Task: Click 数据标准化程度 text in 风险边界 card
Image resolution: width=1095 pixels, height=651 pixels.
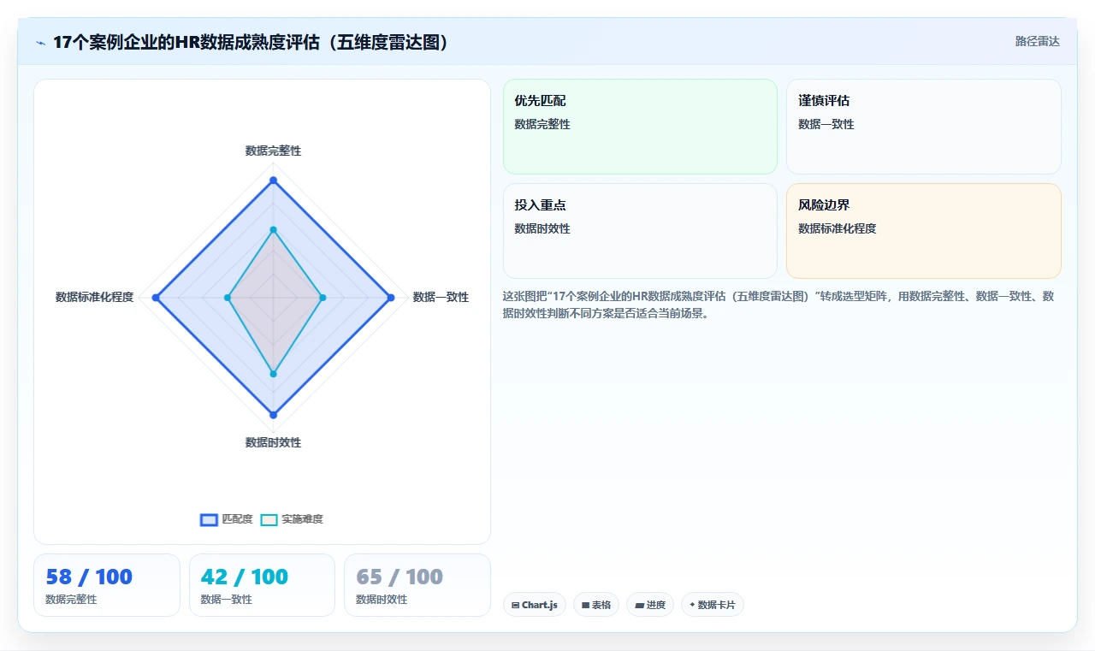Action: [x=838, y=228]
